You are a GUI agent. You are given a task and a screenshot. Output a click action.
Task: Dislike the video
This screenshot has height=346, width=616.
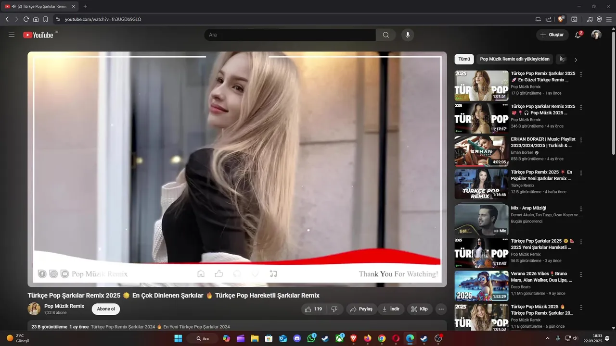click(x=335, y=309)
